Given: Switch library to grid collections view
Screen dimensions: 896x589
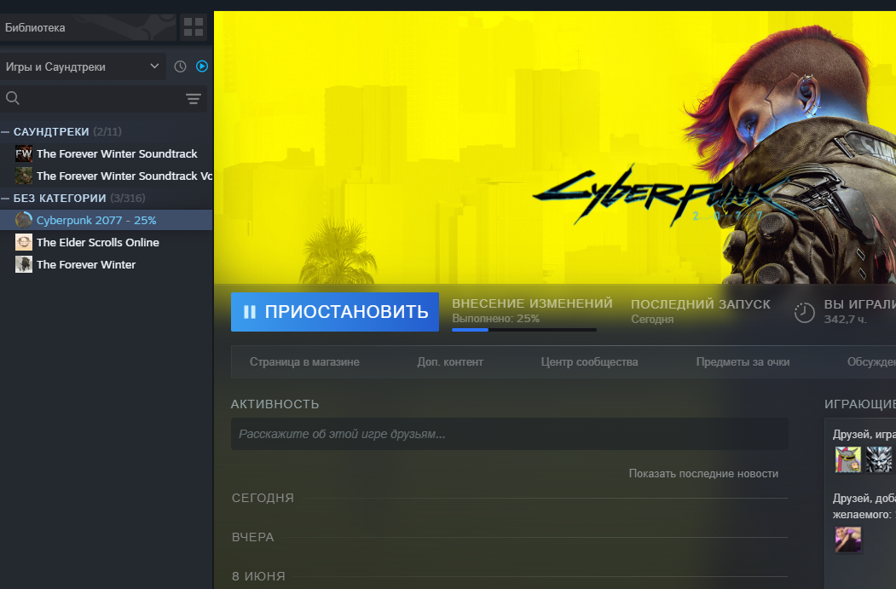Looking at the screenshot, I should point(194,27).
